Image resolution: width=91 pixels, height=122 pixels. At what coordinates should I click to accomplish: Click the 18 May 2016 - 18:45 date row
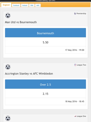click(45, 101)
